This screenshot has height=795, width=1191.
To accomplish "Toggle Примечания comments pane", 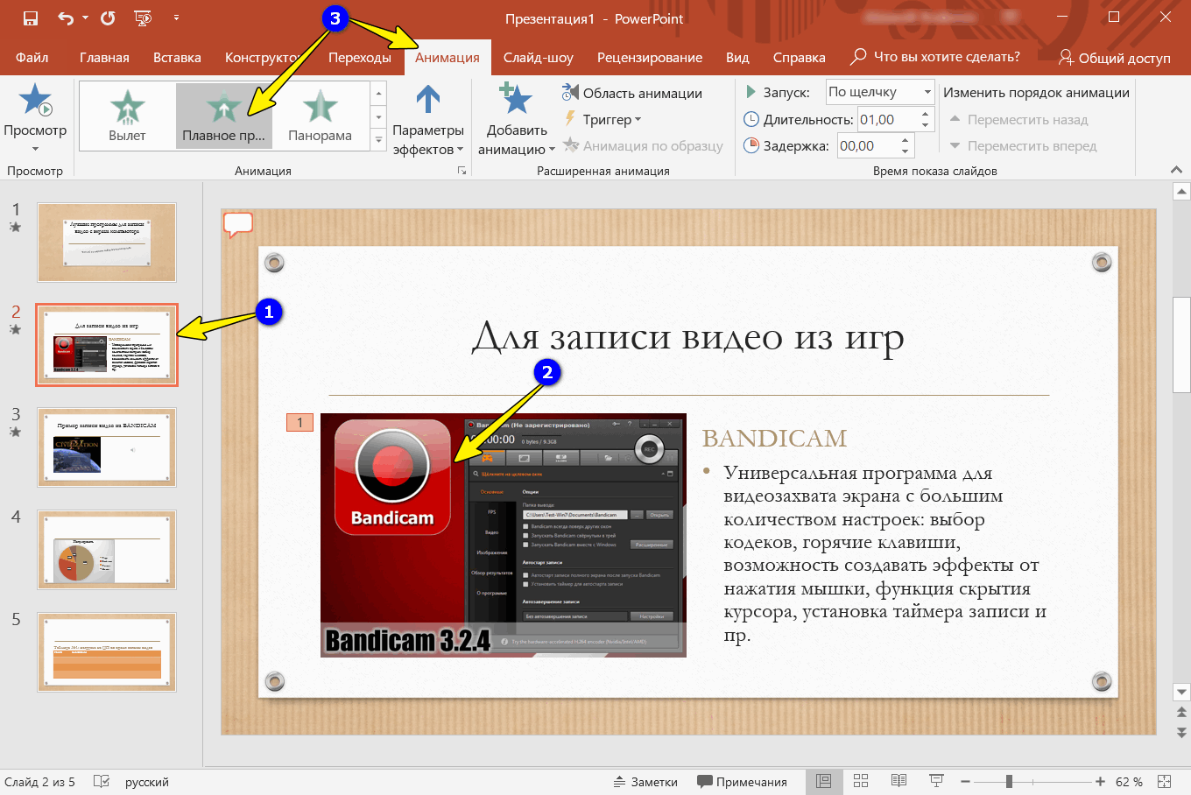I will coord(742,782).
